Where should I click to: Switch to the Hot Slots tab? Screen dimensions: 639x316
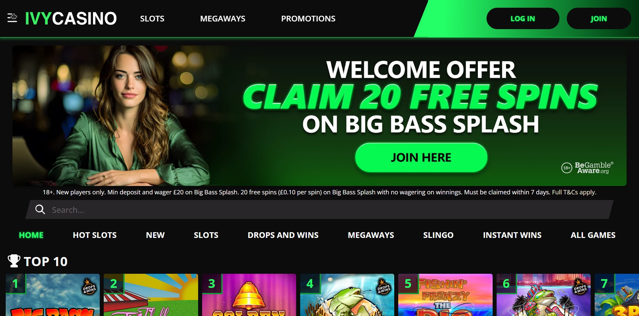click(x=95, y=235)
